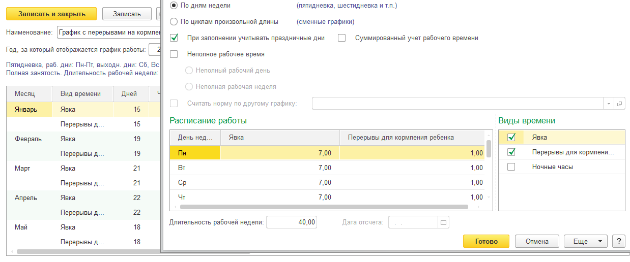
Task: Click the calendar icon next to Дата отсчета
Action: point(443,222)
